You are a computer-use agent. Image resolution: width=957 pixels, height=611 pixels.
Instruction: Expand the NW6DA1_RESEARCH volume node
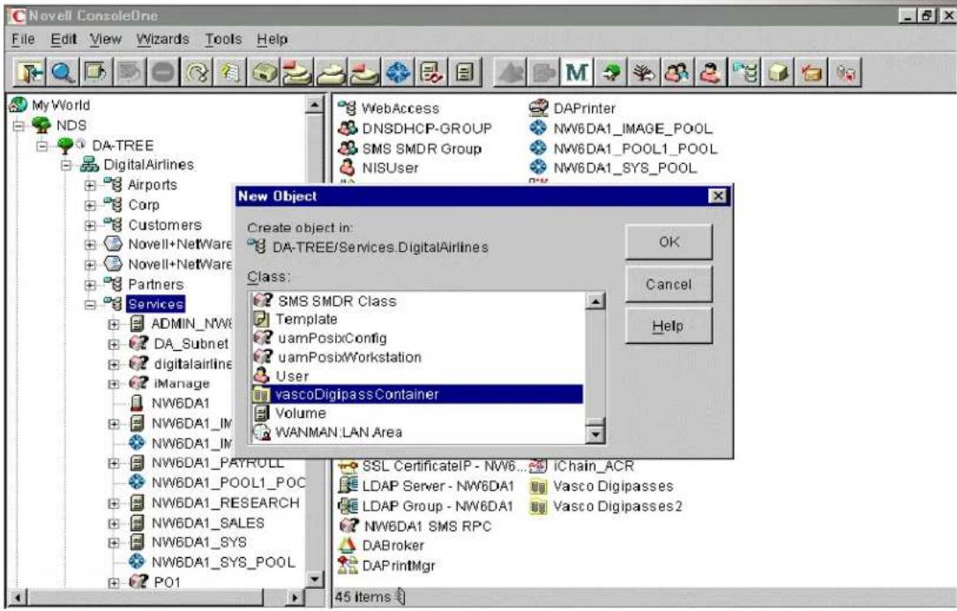click(114, 503)
